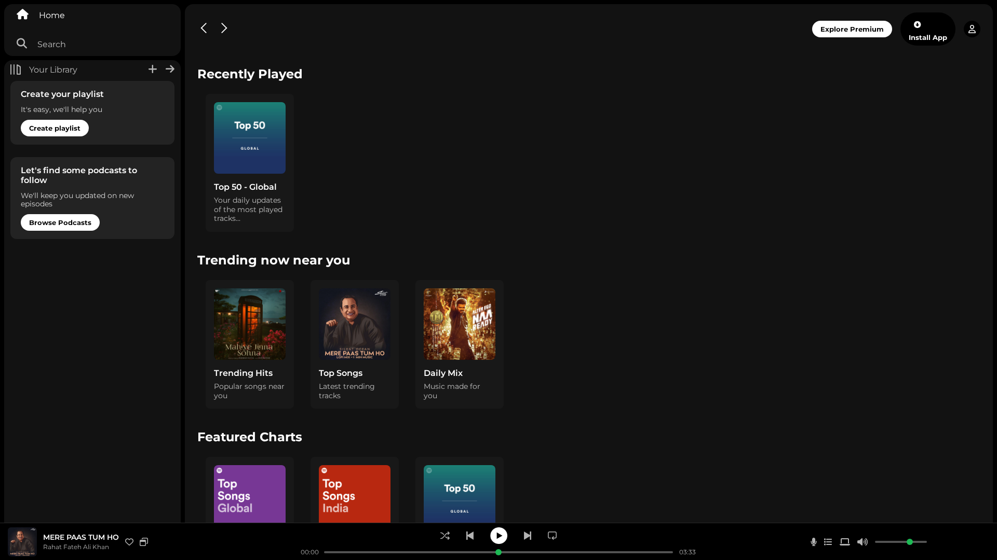This screenshot has width=997, height=560.
Task: Click the Create playlist button
Action: click(x=55, y=128)
